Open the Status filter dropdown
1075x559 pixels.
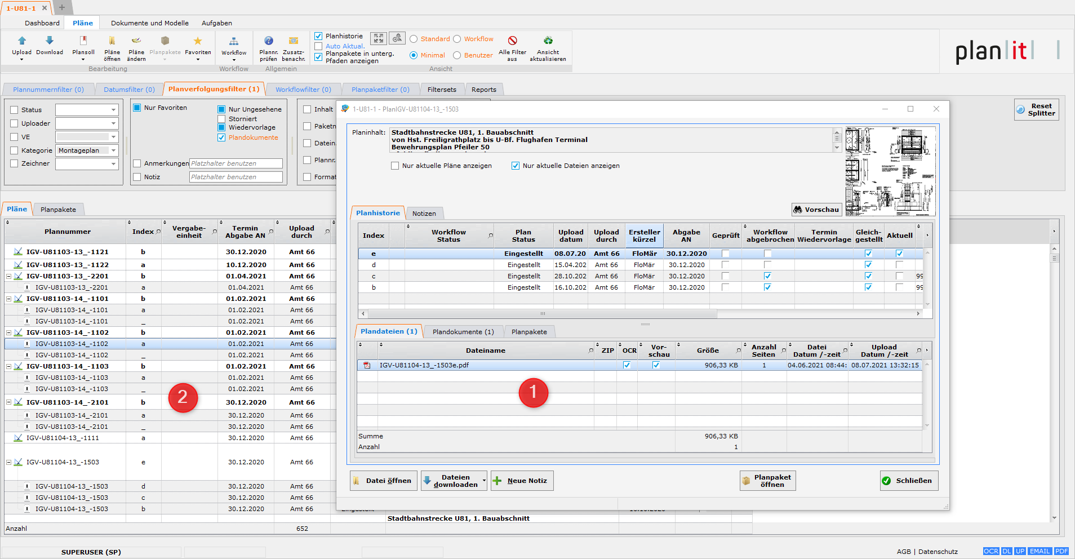coord(113,110)
